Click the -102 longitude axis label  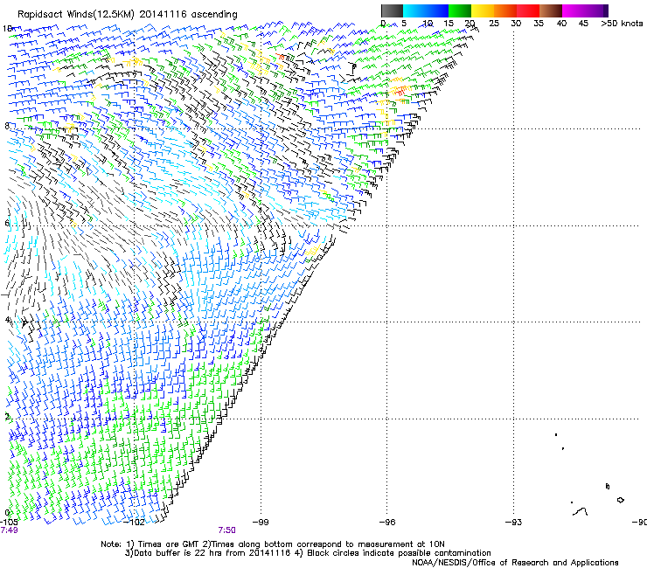click(135, 523)
